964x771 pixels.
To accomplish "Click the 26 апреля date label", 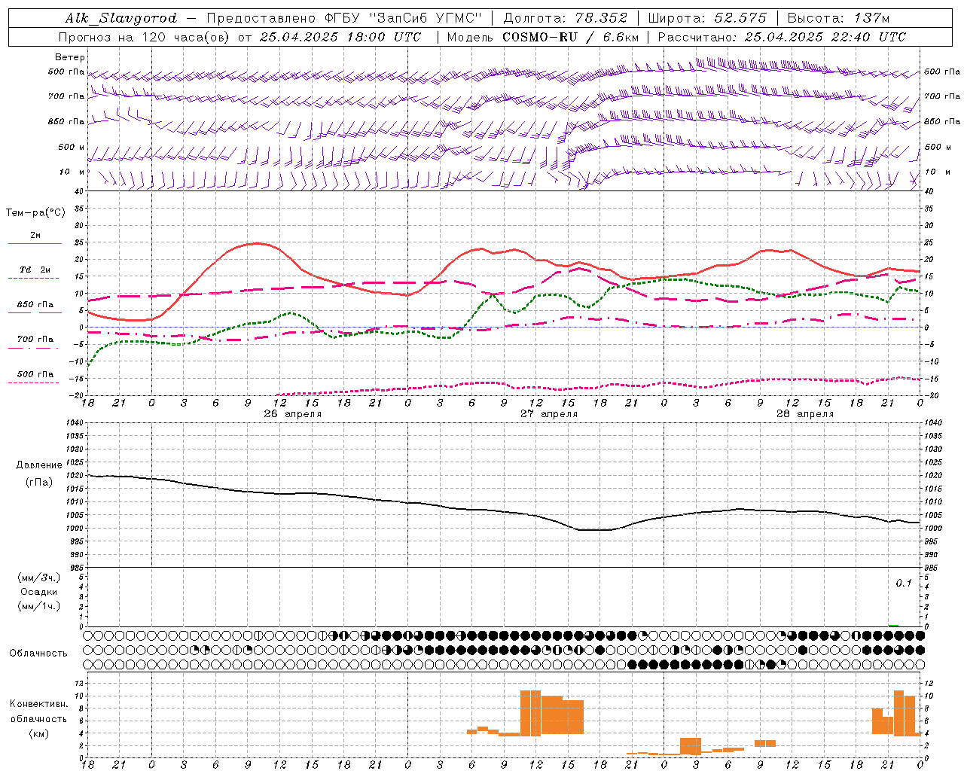I will 292,413.
